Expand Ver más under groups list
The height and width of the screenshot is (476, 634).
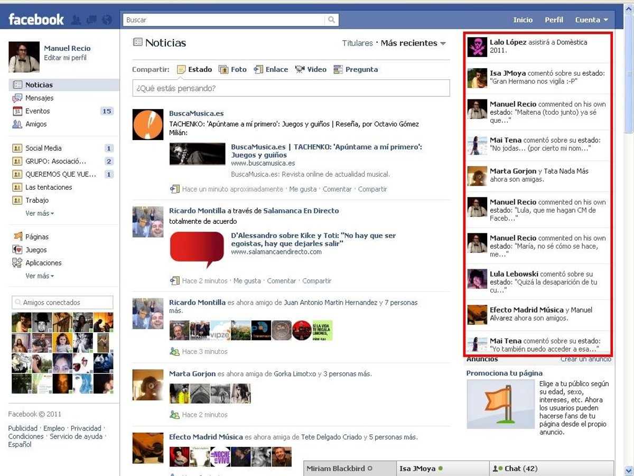click(x=40, y=214)
